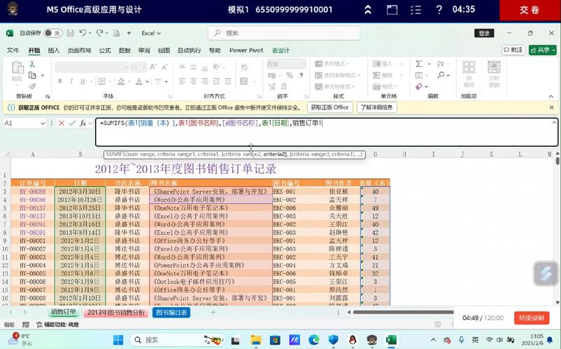The height and width of the screenshot is (349, 561).
Task: Cancel the formula entry with the X icon
Action: pos(62,123)
